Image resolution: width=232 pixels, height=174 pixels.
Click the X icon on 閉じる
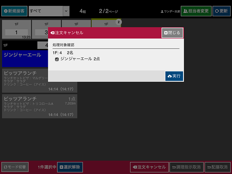(166, 33)
